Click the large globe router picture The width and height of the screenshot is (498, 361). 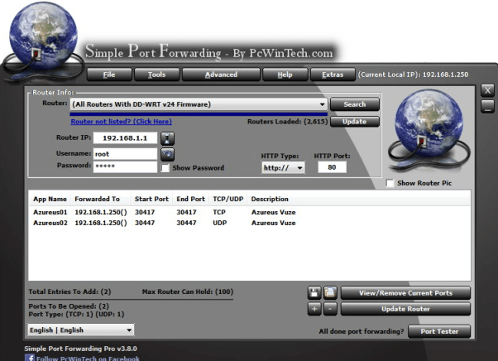tap(429, 129)
